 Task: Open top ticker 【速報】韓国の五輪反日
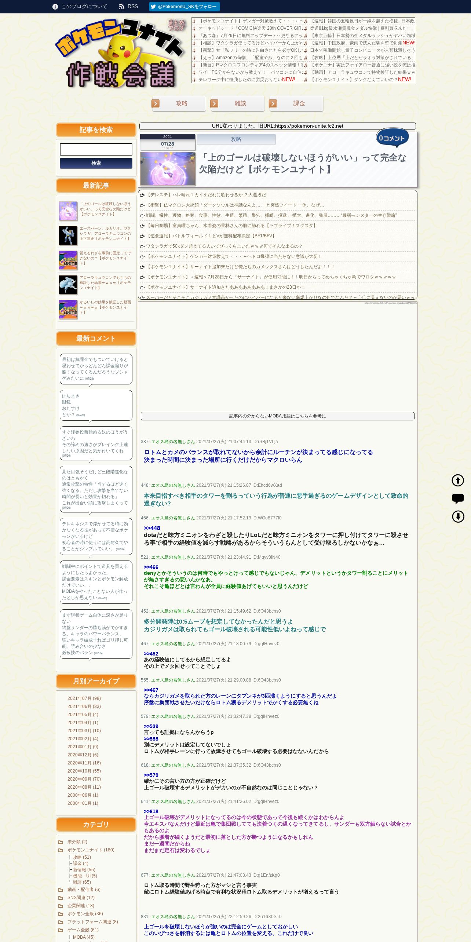pyautogui.click(x=362, y=21)
